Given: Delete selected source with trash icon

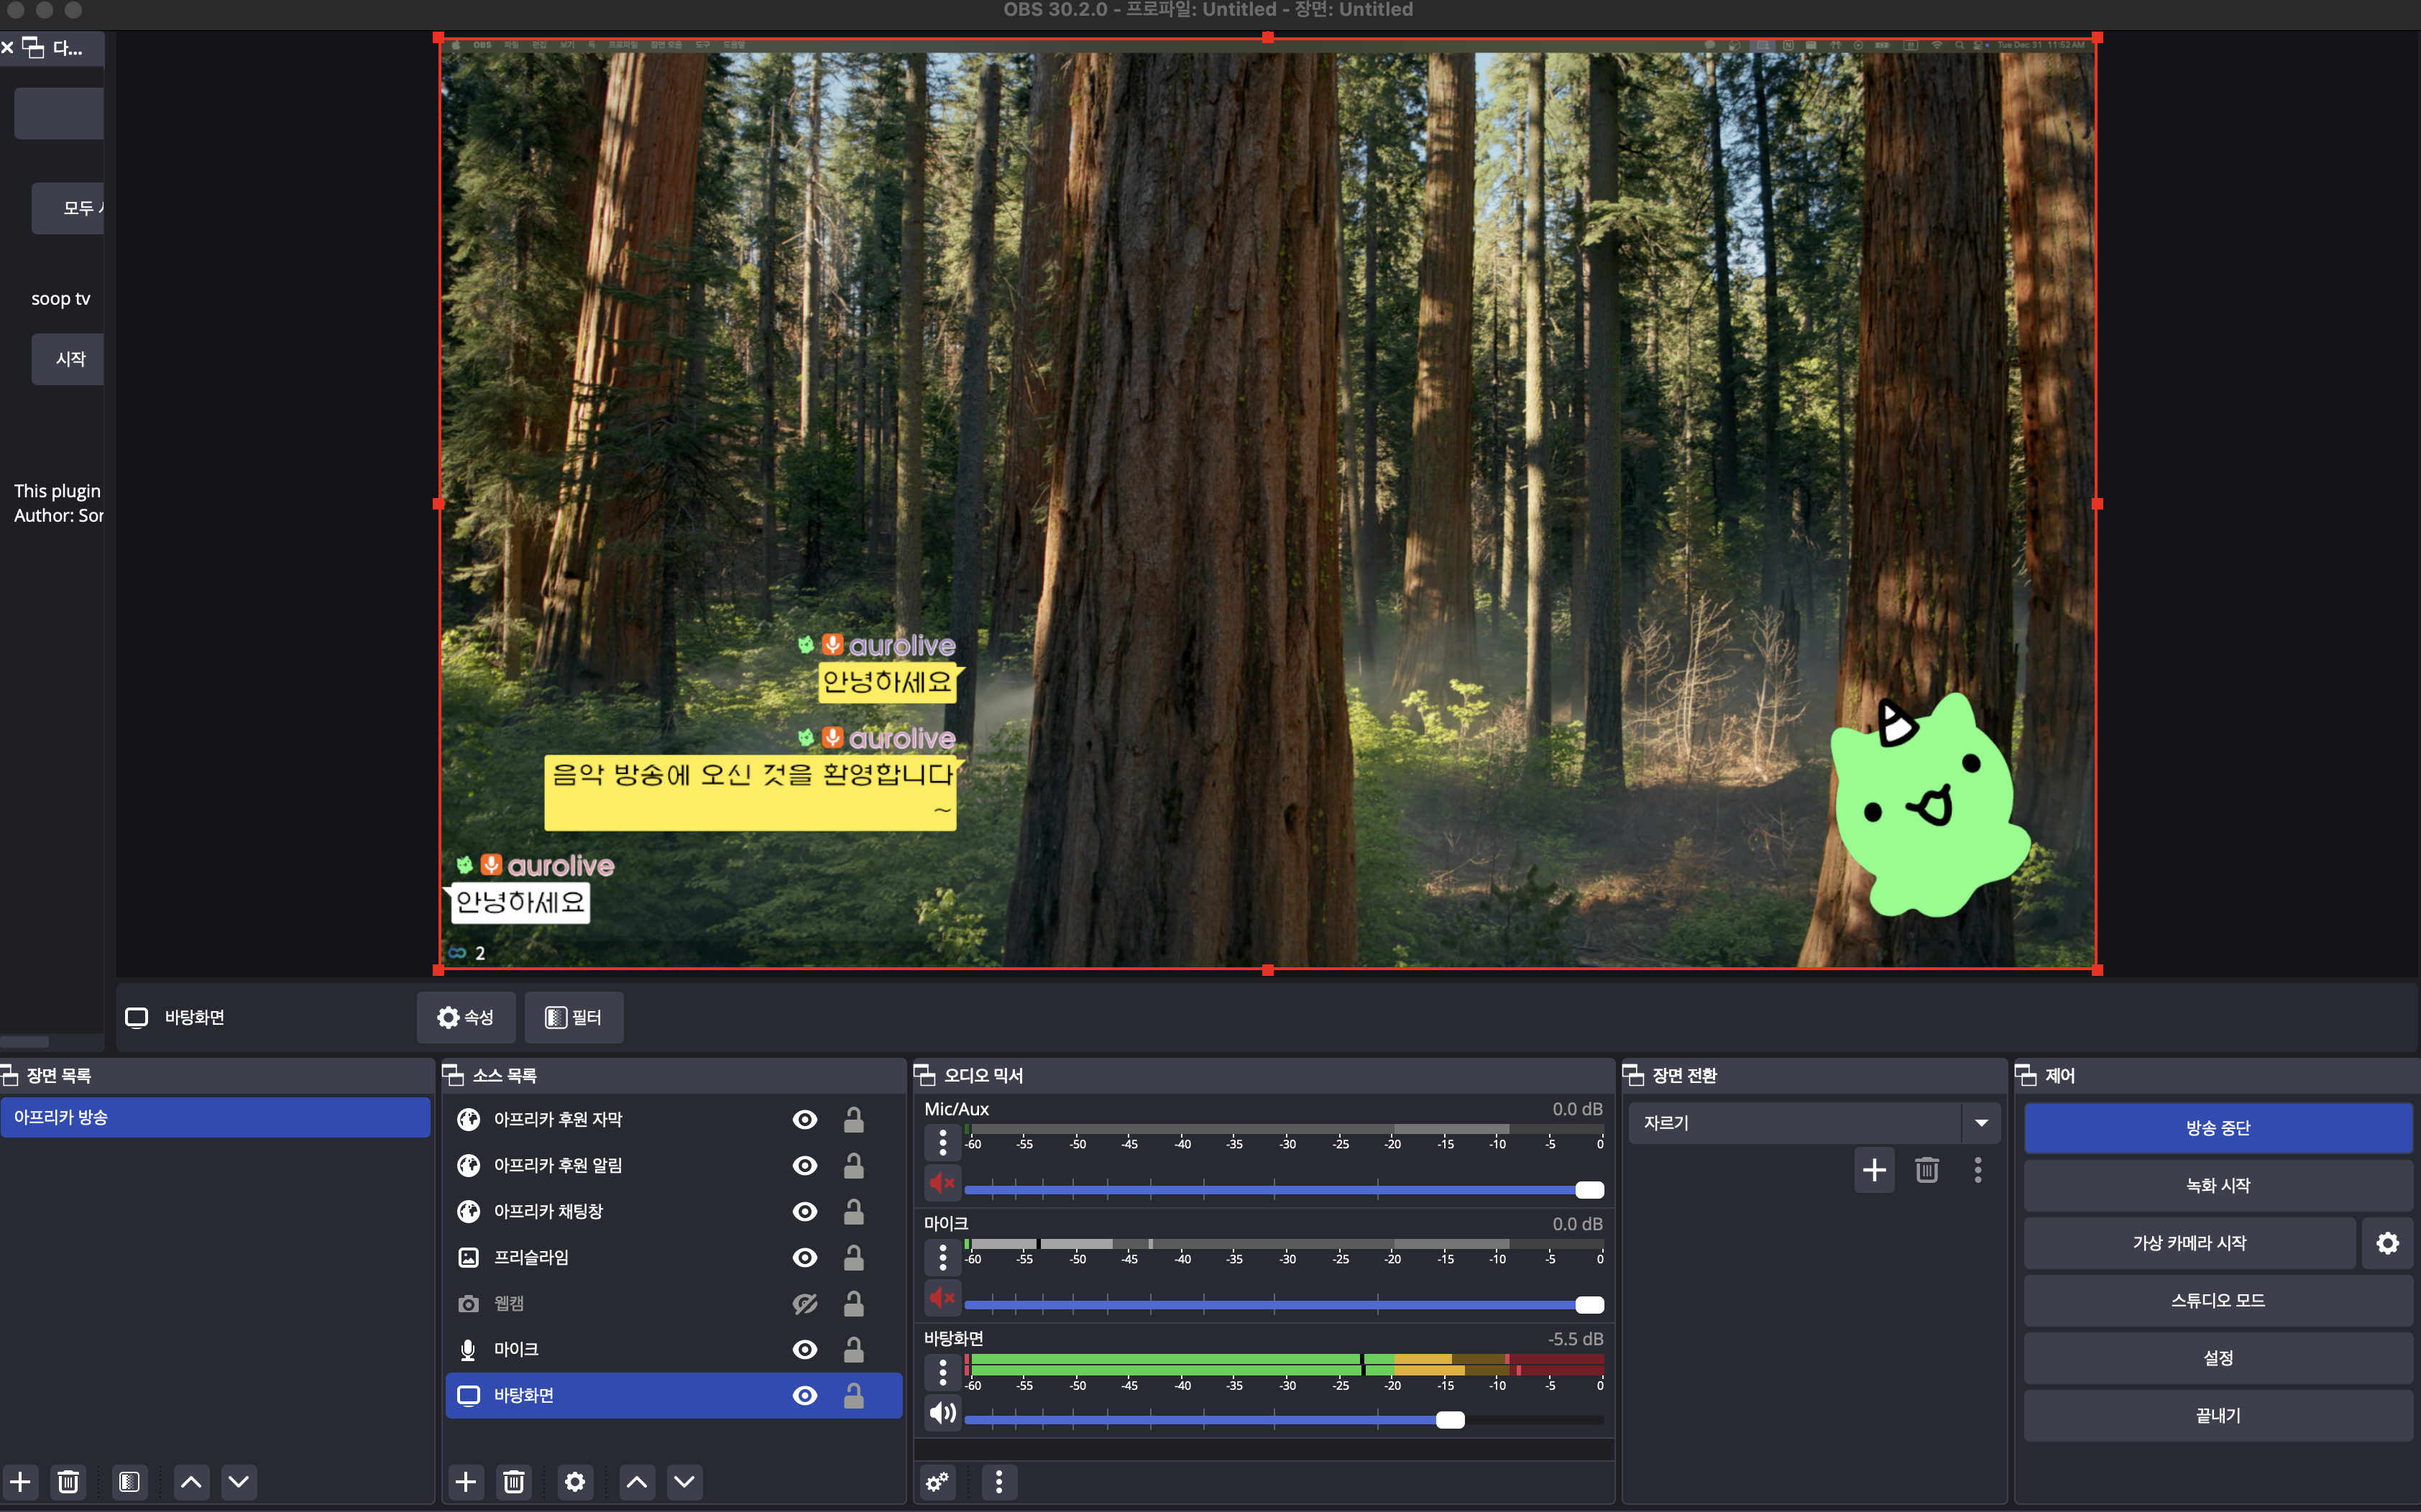Looking at the screenshot, I should (514, 1482).
